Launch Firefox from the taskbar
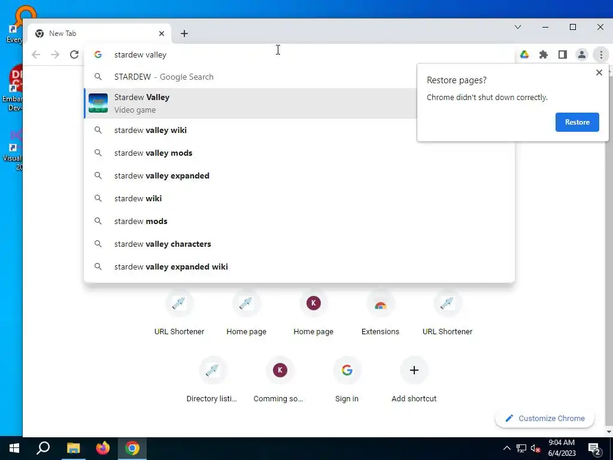Screen dimensions: 613x460 click(103, 448)
